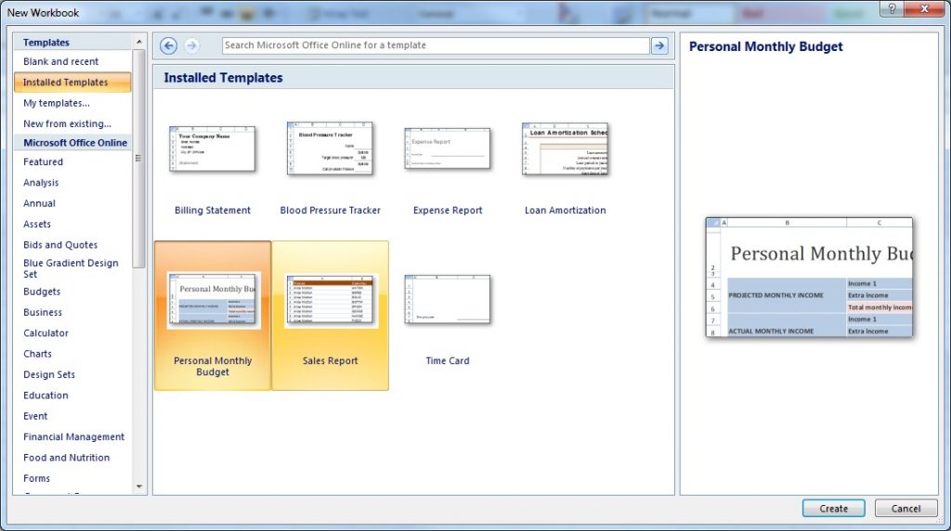Open the dialog Help question mark
The height and width of the screenshot is (531, 951).
(892, 9)
